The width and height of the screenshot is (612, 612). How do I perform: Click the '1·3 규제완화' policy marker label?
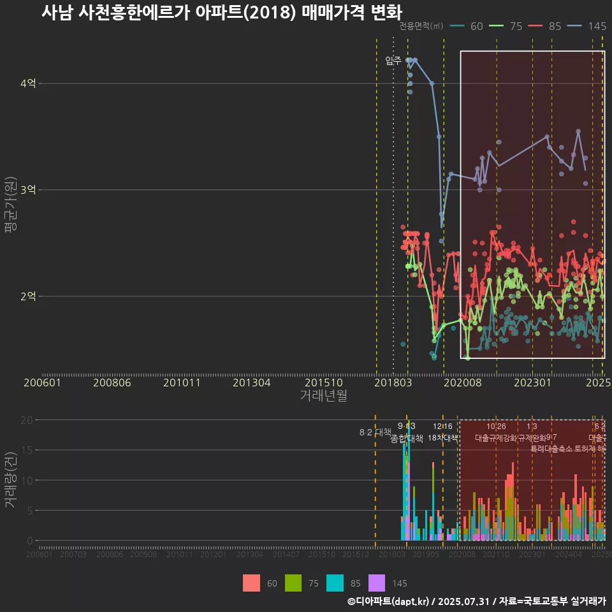tap(532, 432)
